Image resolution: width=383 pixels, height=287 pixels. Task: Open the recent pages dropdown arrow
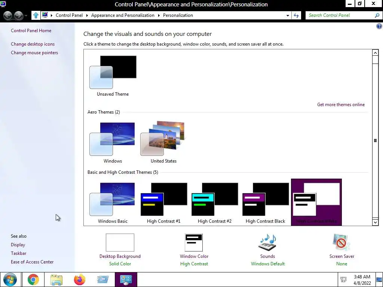pos(26,16)
